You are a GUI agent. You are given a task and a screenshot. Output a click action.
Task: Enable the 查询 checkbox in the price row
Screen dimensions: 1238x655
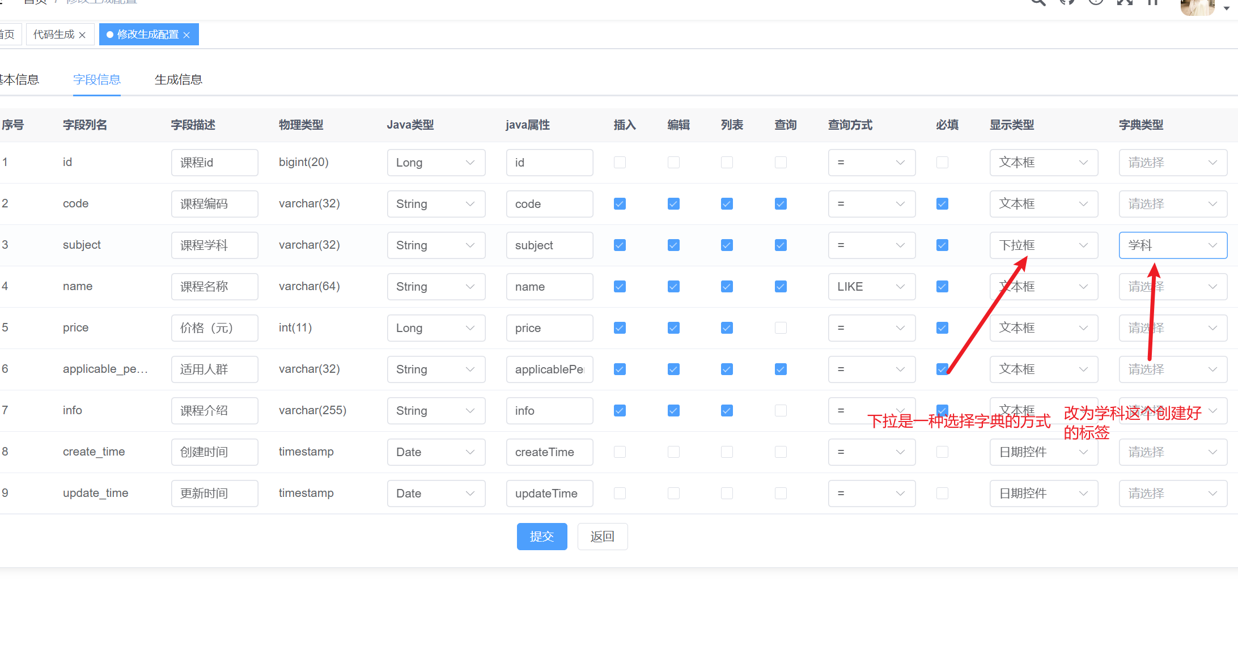tap(781, 328)
